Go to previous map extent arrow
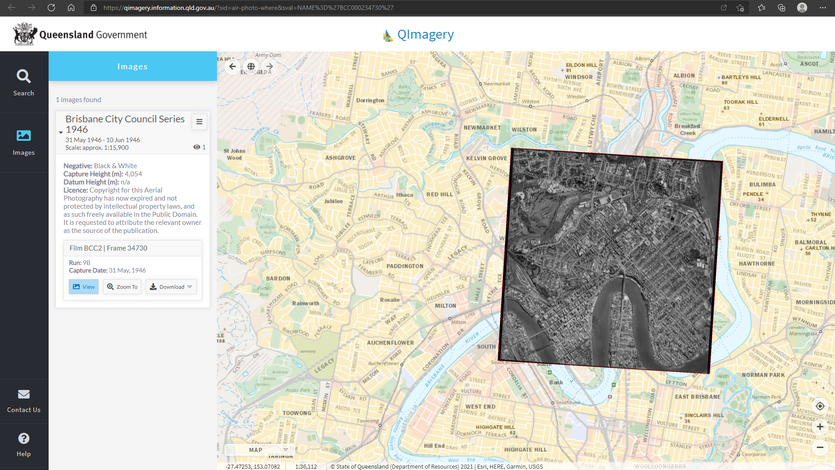This screenshot has width=835, height=470. click(x=232, y=67)
